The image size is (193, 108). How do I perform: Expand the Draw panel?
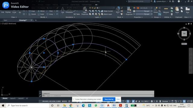[x=14, y=17]
